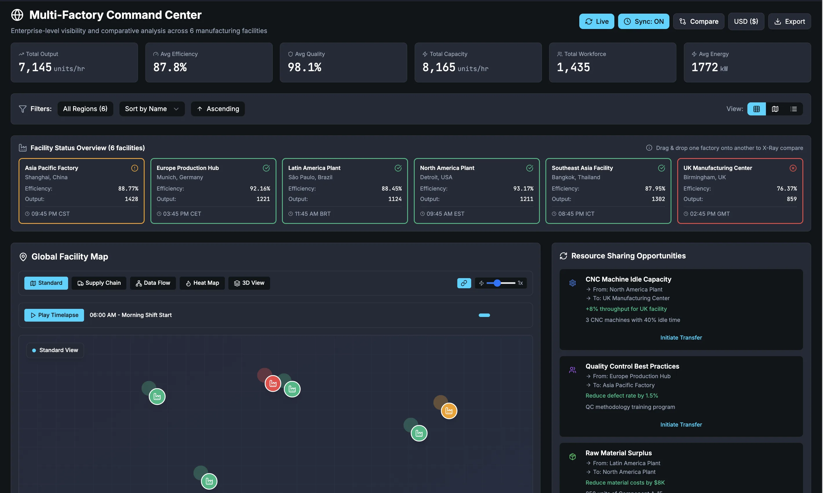This screenshot has height=493, width=823.
Task: Click '+8% throughput for UK facility' text
Action: click(626, 309)
